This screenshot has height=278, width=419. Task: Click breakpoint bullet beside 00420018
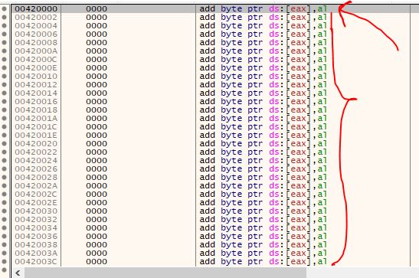[x=4, y=110]
